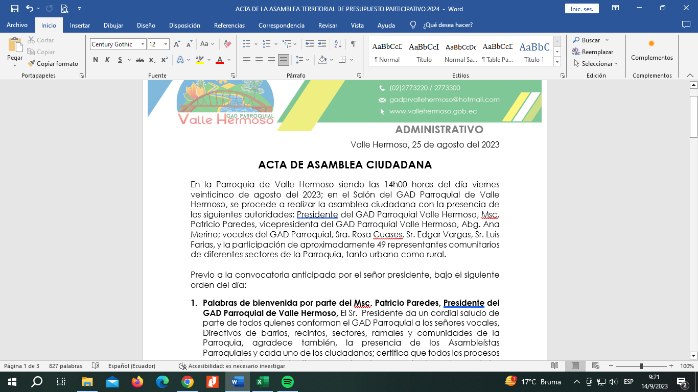Toggle bold formatting (N)
This screenshot has height=392, width=698.
pyautogui.click(x=96, y=60)
